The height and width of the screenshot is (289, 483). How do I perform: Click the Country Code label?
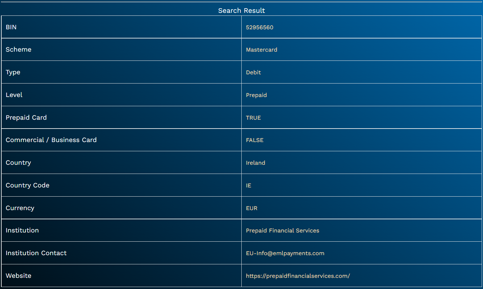(27, 185)
